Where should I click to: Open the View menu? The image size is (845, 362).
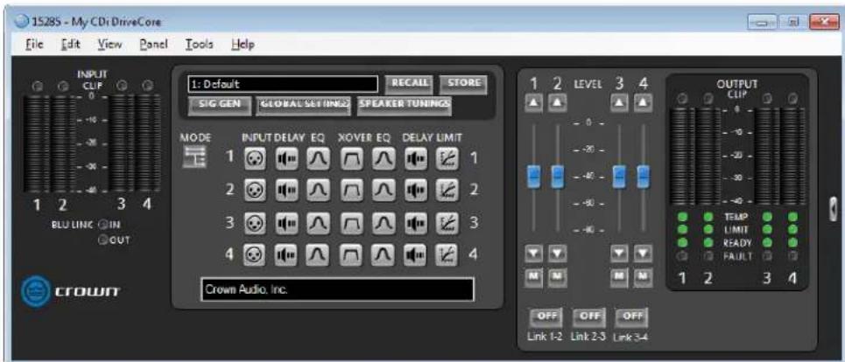[109, 45]
